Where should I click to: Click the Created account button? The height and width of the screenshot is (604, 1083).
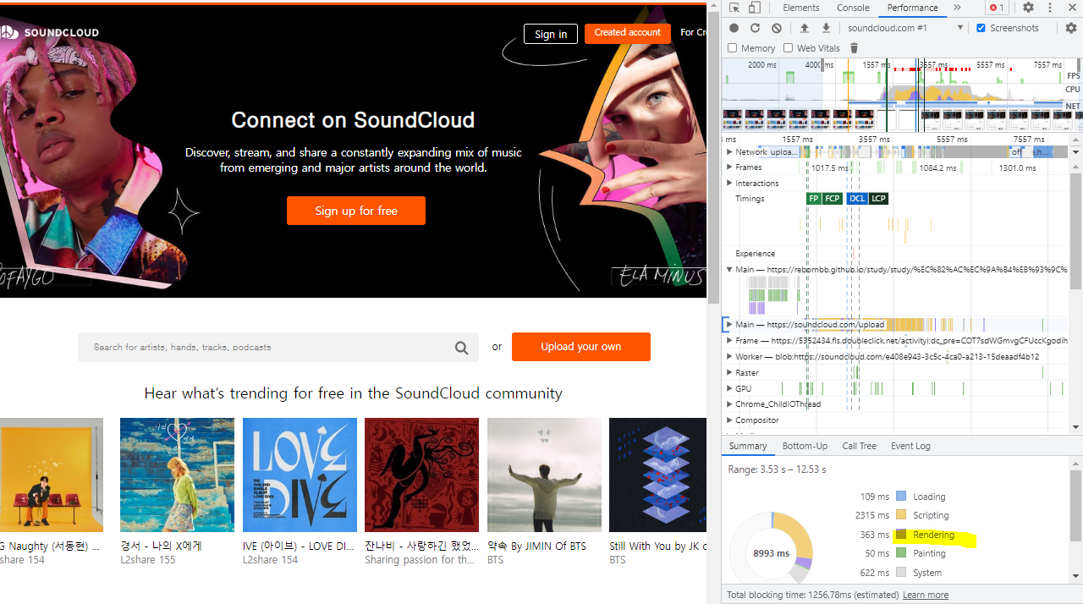point(628,33)
